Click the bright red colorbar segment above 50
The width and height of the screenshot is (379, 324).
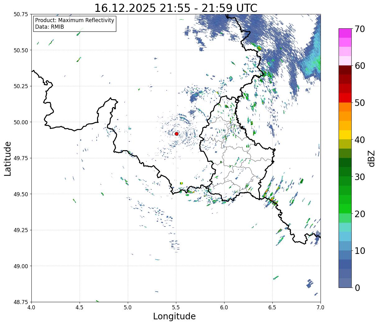(x=345, y=98)
